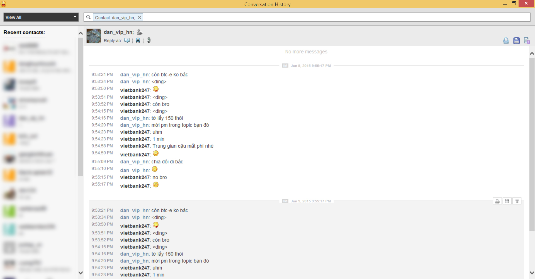Delete all history with the document trash icon
The height and width of the screenshot is (279, 535).
point(527,41)
